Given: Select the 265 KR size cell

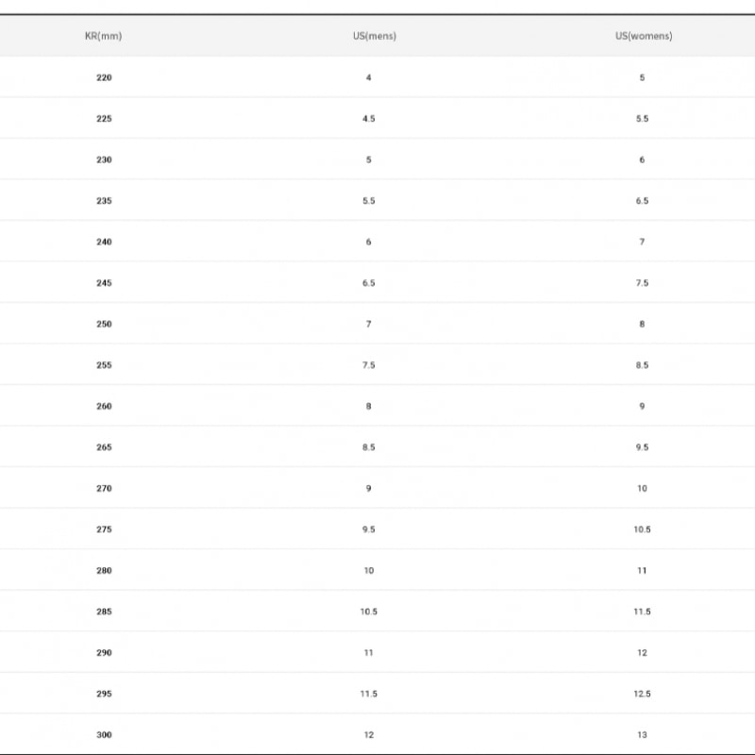Looking at the screenshot, I should click(104, 447).
